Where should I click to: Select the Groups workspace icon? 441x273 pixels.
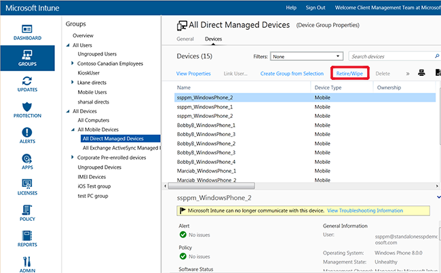pyautogui.click(x=27, y=55)
